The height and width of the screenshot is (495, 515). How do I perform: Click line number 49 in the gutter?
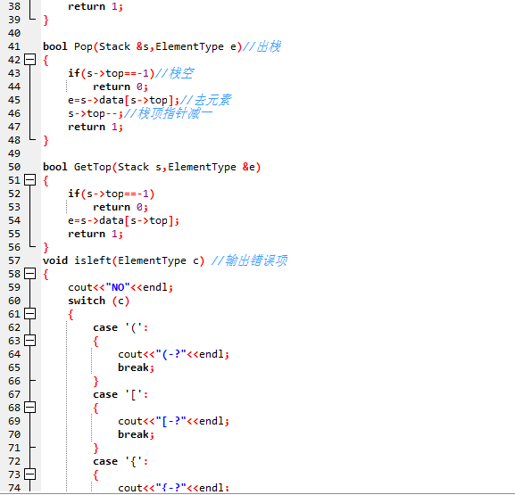14,153
